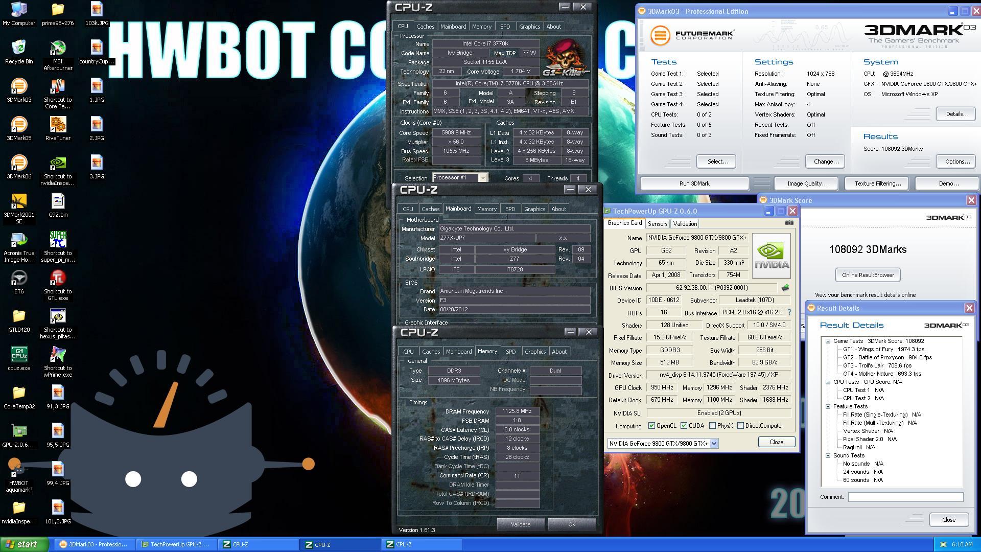Open the G92.bin file icon
981x552 pixels.
click(58, 205)
